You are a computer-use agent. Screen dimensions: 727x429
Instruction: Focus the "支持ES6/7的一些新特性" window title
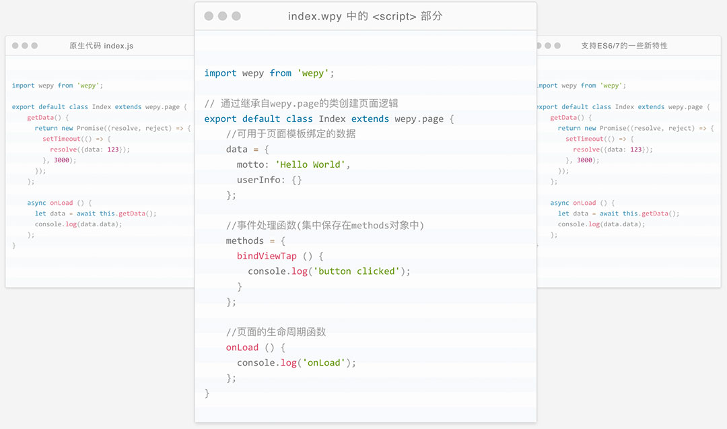[x=624, y=46]
